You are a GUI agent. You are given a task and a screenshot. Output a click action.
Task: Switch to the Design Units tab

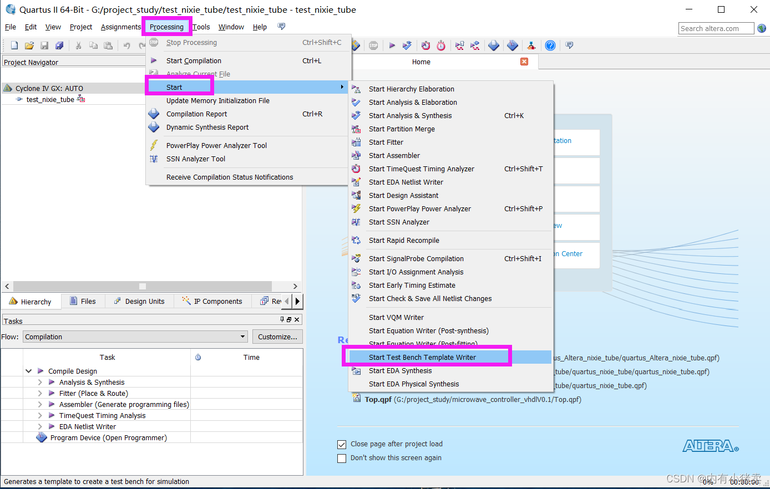[139, 301]
